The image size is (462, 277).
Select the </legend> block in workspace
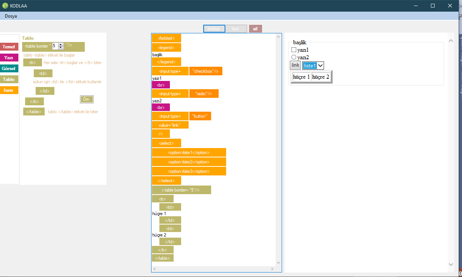pos(166,62)
